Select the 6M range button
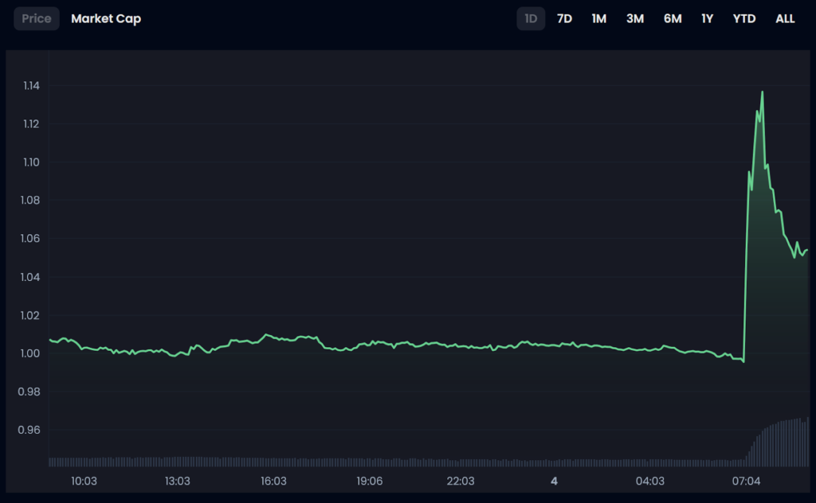The width and height of the screenshot is (816, 503). [673, 18]
